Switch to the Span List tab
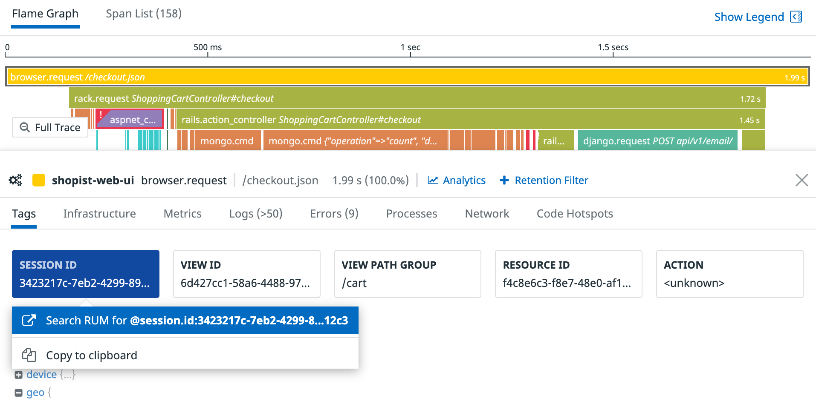816x404 pixels. point(144,13)
